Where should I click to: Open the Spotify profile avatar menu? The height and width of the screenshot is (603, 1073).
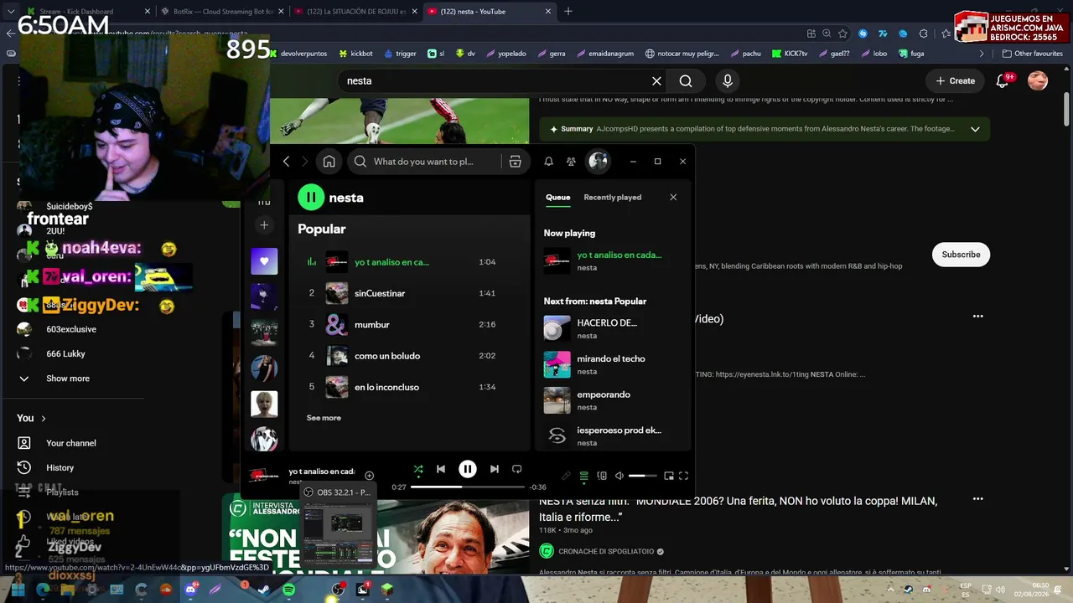(x=598, y=161)
